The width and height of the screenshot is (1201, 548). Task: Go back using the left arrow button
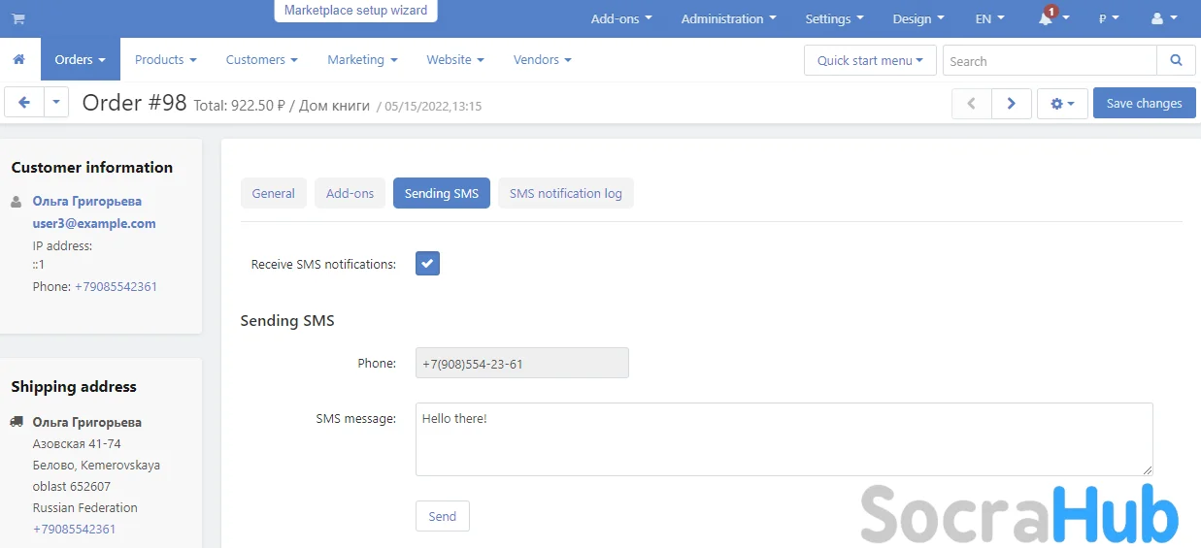[x=24, y=103]
